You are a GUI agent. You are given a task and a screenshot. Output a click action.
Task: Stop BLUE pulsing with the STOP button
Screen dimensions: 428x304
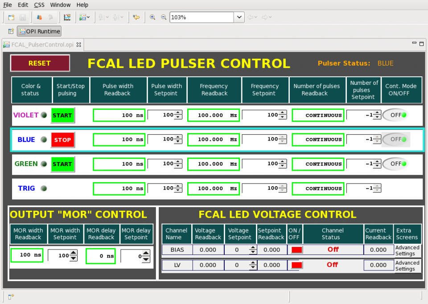point(62,140)
